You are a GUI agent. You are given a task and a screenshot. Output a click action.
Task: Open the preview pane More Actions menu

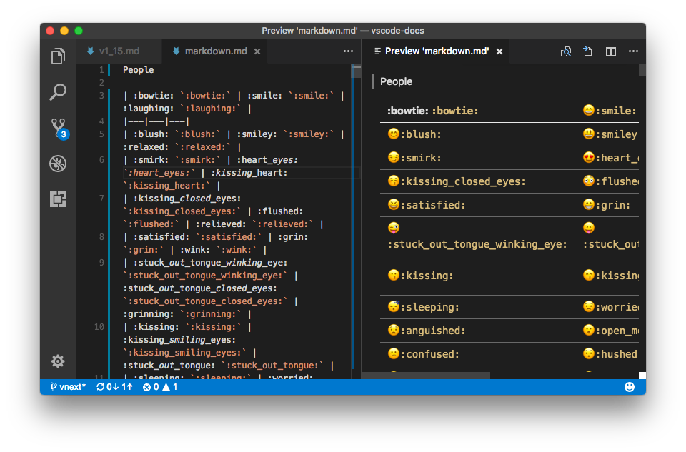coord(633,51)
